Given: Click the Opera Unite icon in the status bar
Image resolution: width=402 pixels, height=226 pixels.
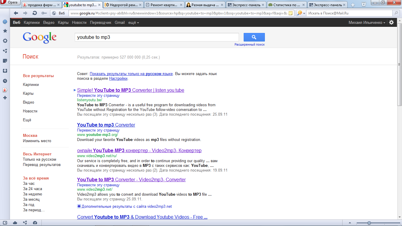Looking at the screenshot, I should [25, 223].
